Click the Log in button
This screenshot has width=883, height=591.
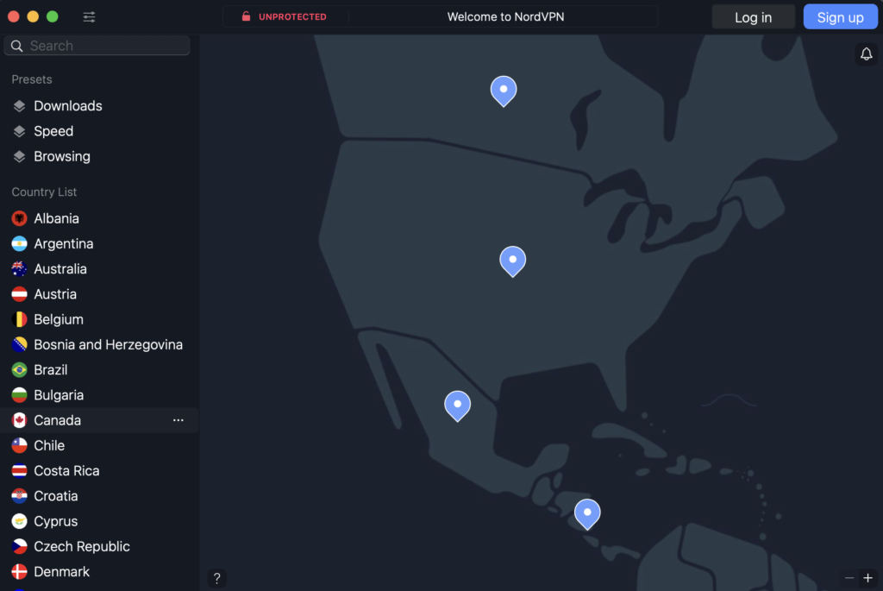tap(753, 17)
